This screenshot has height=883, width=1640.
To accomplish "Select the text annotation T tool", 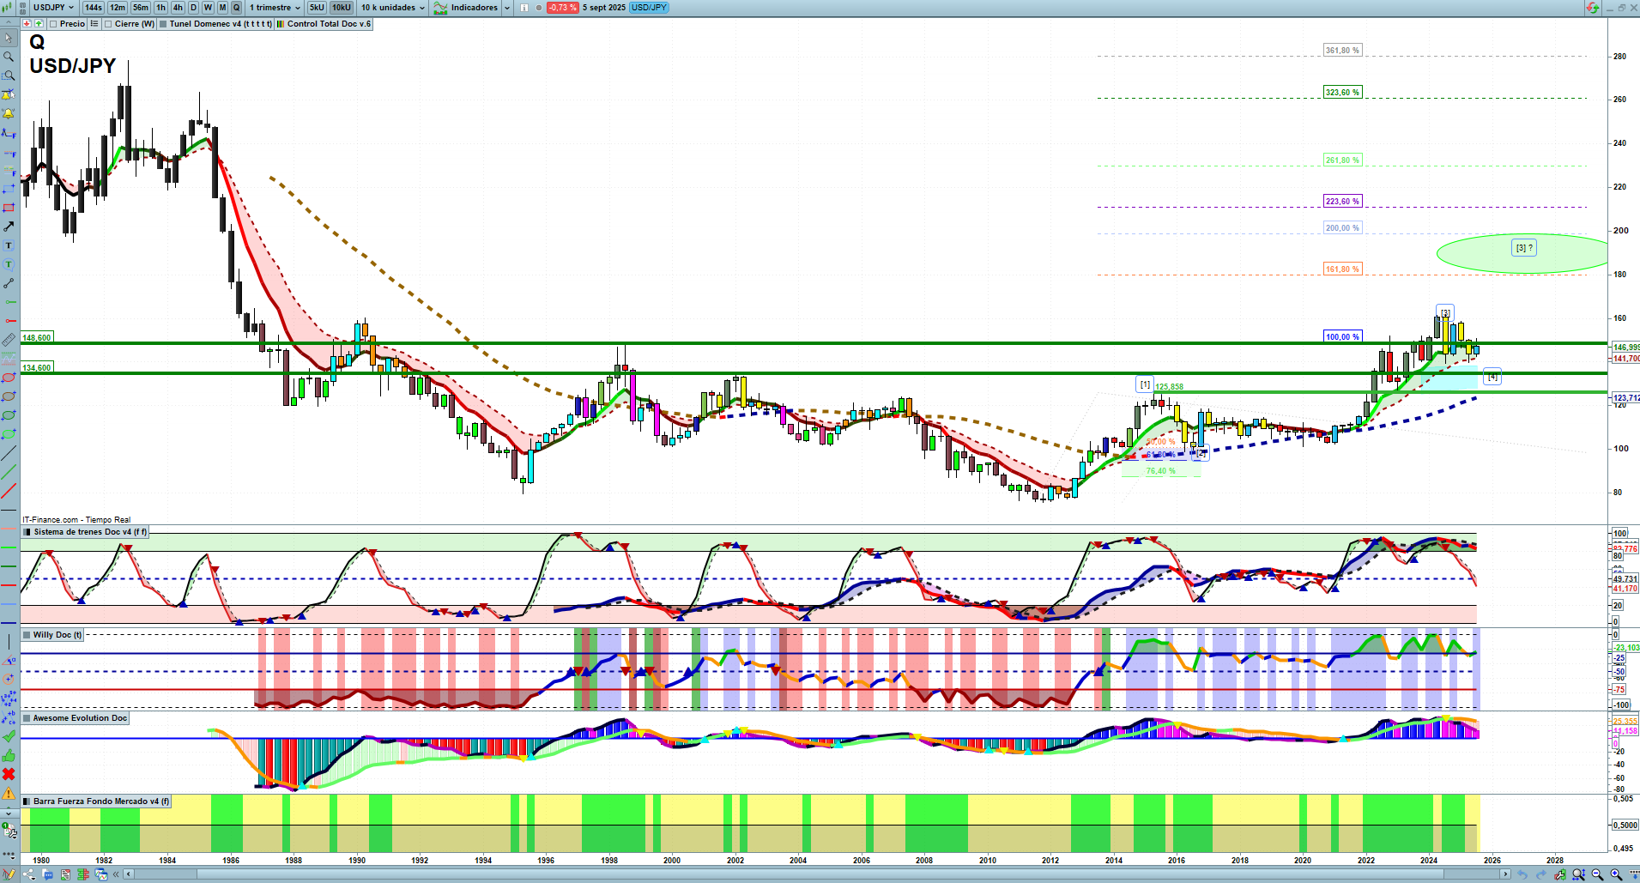I will 9,245.
